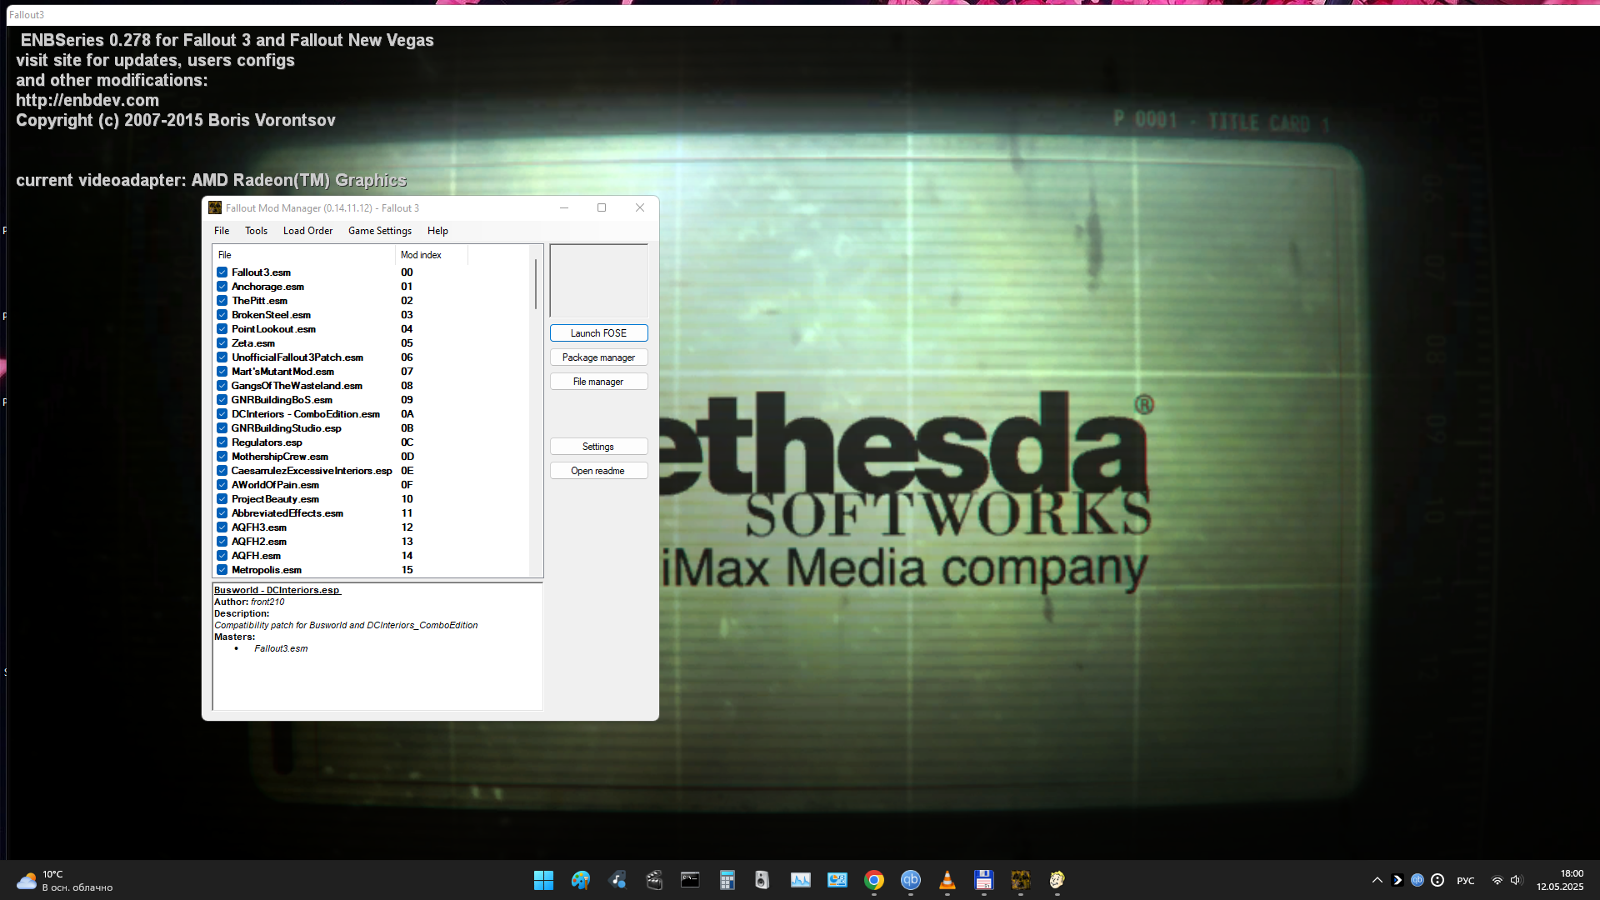
Task: Select the ProjectBeauty.esm entry
Action: [275, 499]
